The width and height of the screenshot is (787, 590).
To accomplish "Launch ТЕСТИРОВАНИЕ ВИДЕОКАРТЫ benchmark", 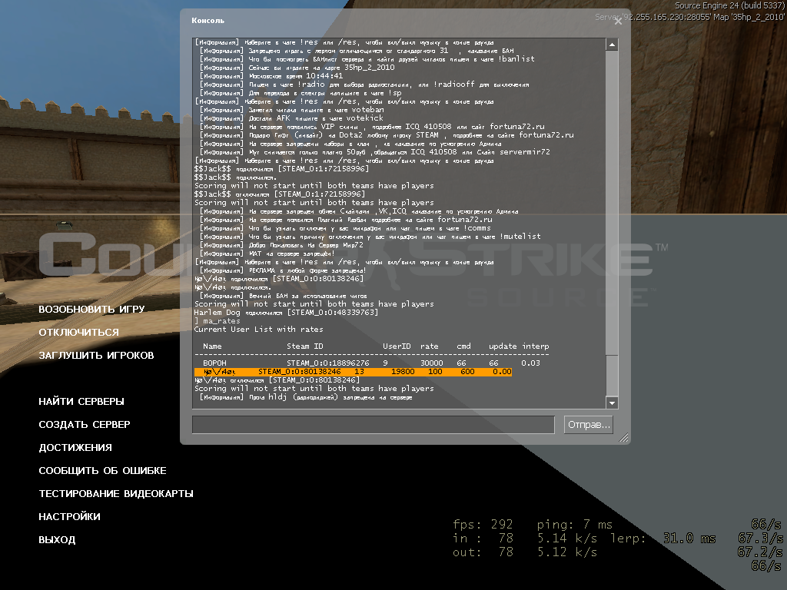I will coord(116,494).
